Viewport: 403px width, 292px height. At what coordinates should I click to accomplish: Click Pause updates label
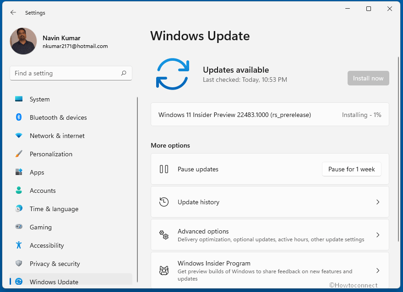coord(198,169)
